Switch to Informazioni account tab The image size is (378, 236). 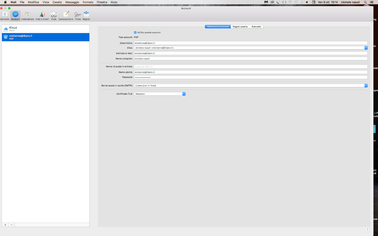point(218,27)
